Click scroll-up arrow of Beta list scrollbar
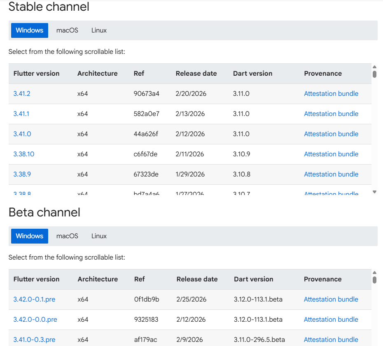 (374, 273)
